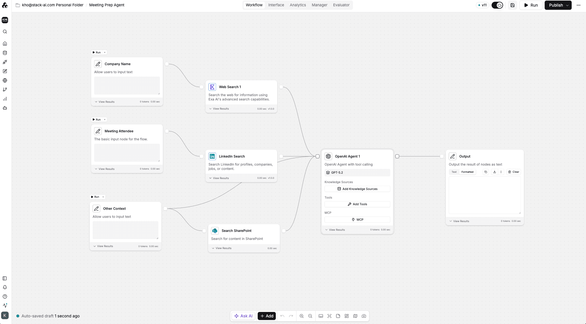Select the Text format toggle in Output
The width and height of the screenshot is (586, 324).
pyautogui.click(x=454, y=172)
